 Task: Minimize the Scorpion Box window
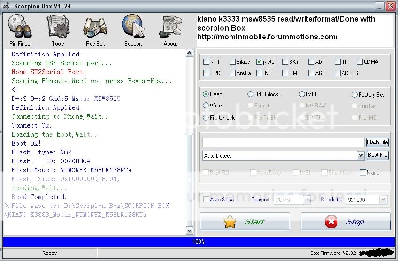[380, 7]
